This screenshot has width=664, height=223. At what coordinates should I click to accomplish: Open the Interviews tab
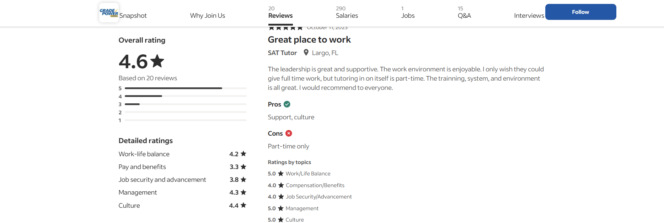tap(529, 16)
